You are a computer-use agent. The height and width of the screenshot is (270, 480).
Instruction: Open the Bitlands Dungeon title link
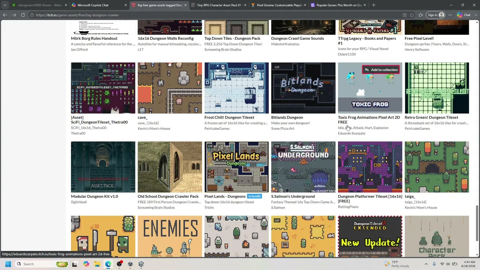click(x=287, y=117)
